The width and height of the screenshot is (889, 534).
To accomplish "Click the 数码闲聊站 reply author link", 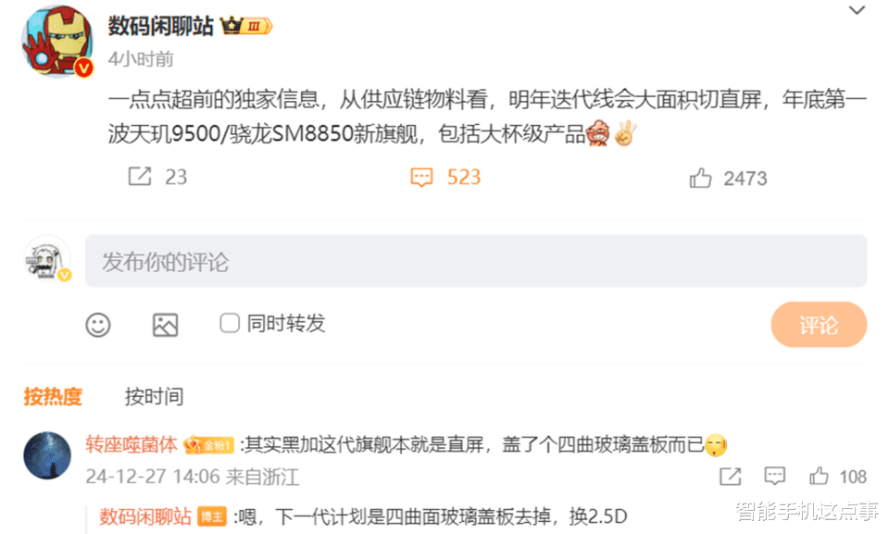I will (x=145, y=516).
